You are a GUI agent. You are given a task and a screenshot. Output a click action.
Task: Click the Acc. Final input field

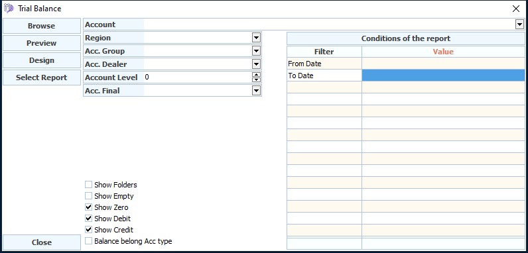click(x=198, y=91)
